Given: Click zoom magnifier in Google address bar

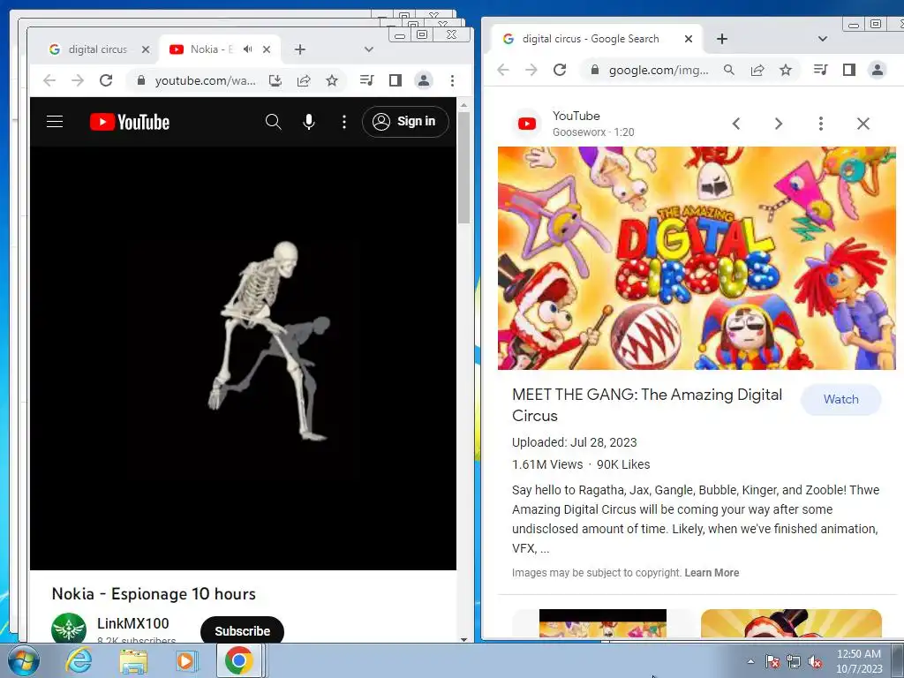Looking at the screenshot, I should pos(728,70).
